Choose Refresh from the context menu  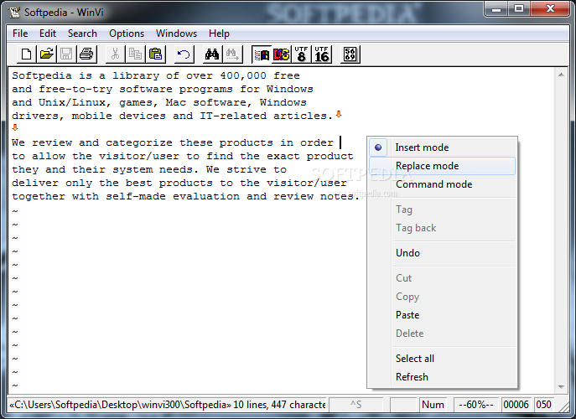(x=443, y=377)
